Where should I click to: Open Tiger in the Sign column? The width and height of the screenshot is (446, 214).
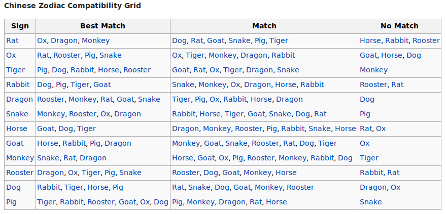pyautogui.click(x=15, y=70)
